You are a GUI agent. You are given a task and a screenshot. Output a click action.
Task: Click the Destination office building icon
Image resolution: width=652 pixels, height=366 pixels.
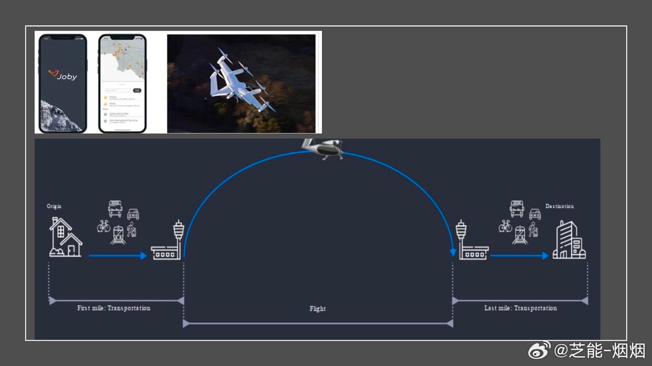pyautogui.click(x=569, y=239)
